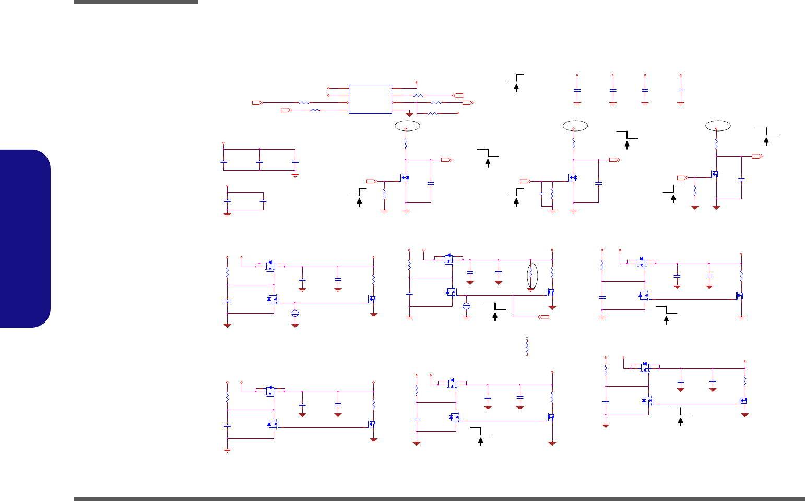
Task: Select the MOSFET under the leftmost oval
Action: [x=405, y=177]
